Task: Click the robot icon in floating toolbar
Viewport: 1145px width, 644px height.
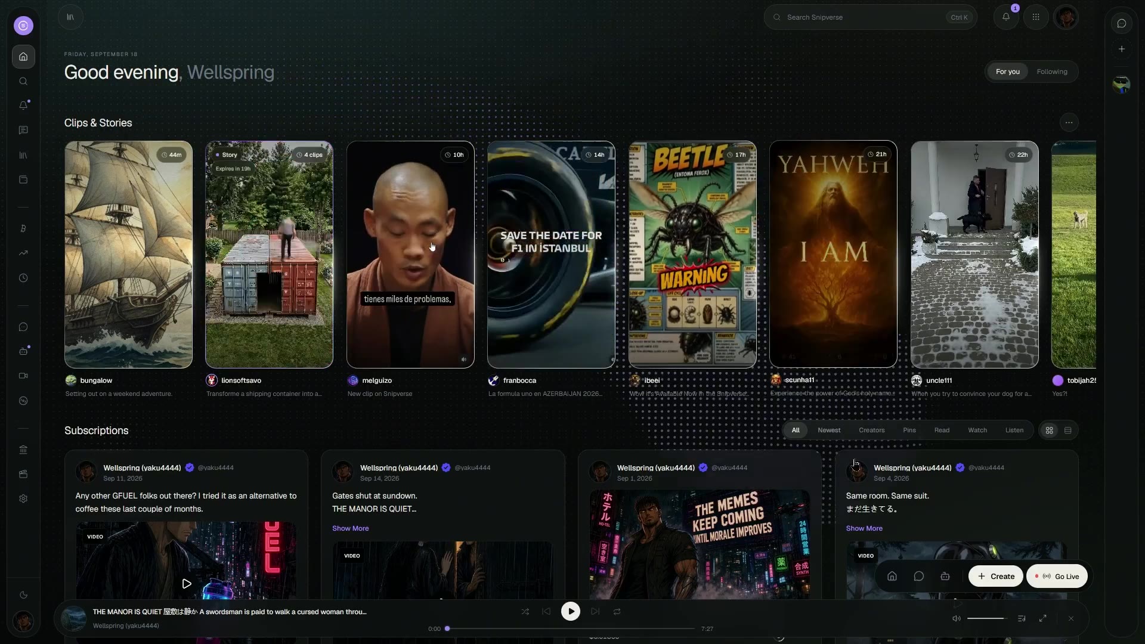Action: (x=945, y=576)
